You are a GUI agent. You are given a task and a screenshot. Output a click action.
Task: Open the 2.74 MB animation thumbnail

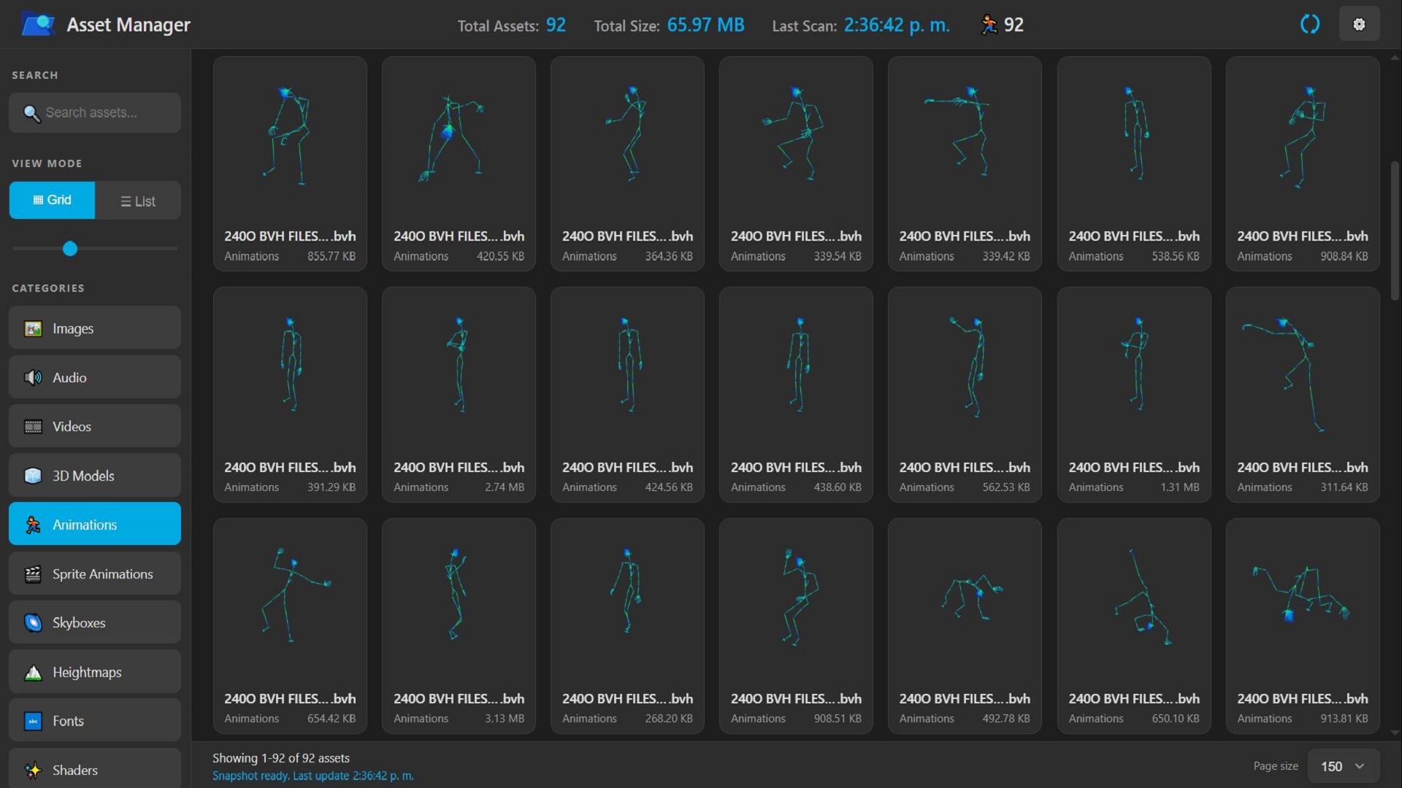coord(459,365)
